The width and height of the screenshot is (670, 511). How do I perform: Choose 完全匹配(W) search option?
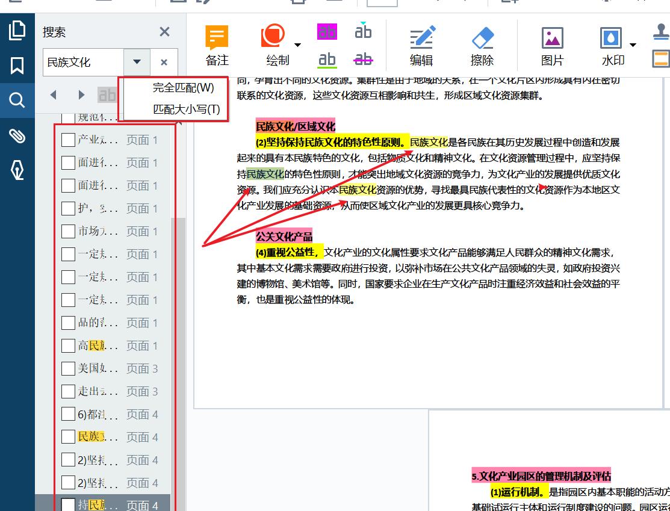pos(183,88)
